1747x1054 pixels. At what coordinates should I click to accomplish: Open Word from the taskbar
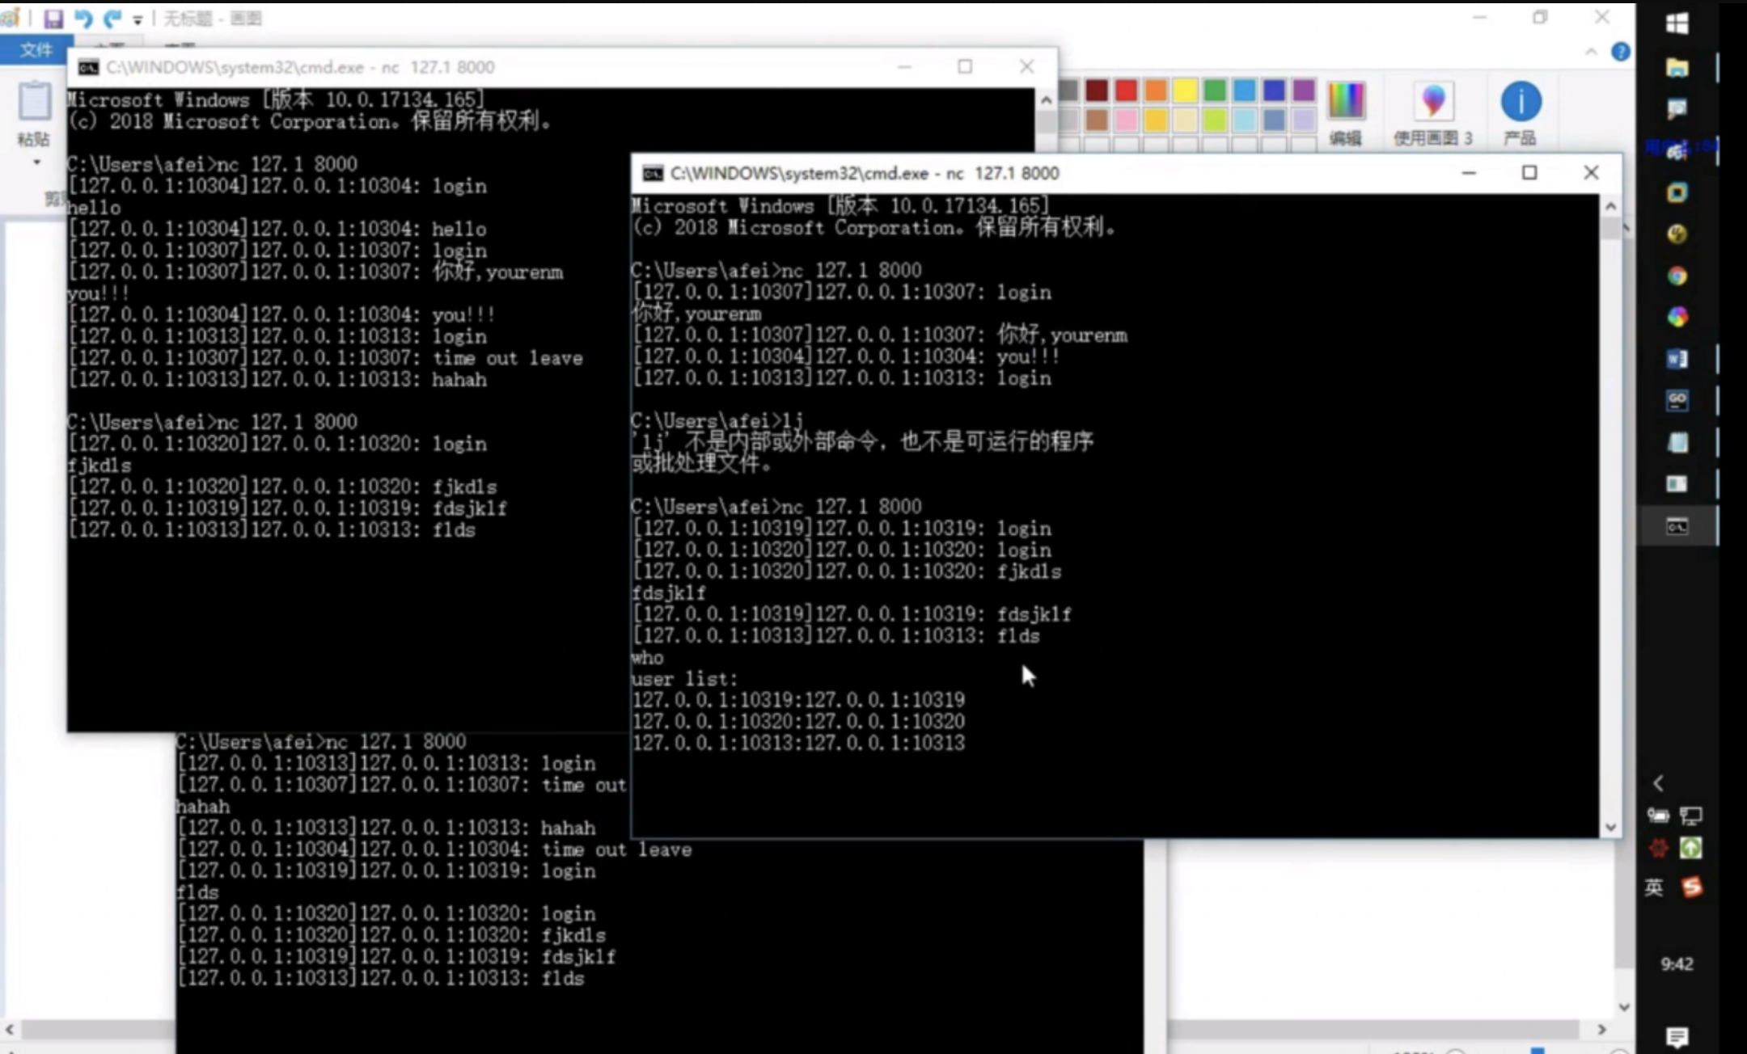point(1677,359)
